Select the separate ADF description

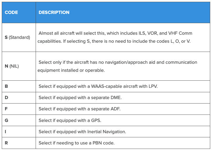click(x=80, y=109)
